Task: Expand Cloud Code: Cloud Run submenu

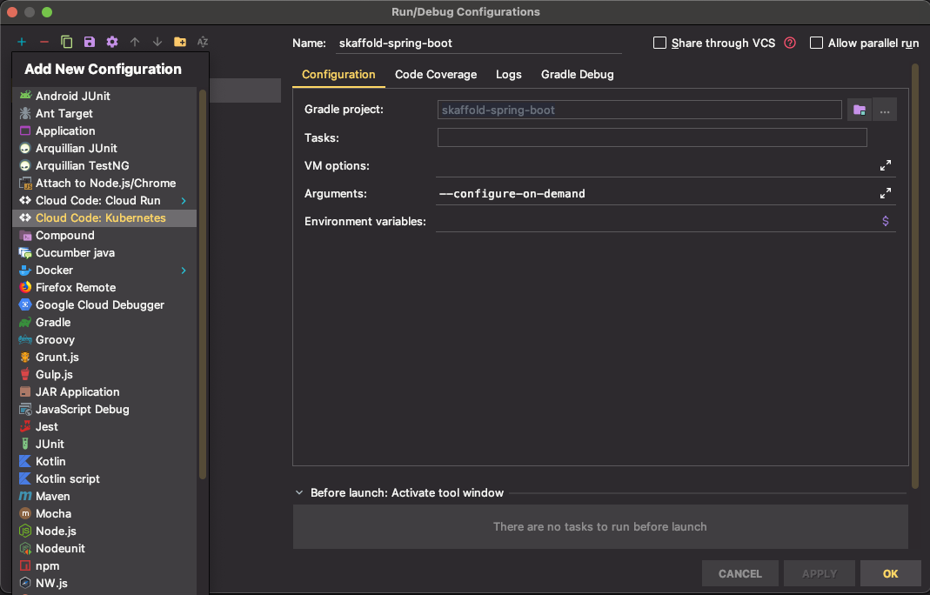Action: pos(184,201)
